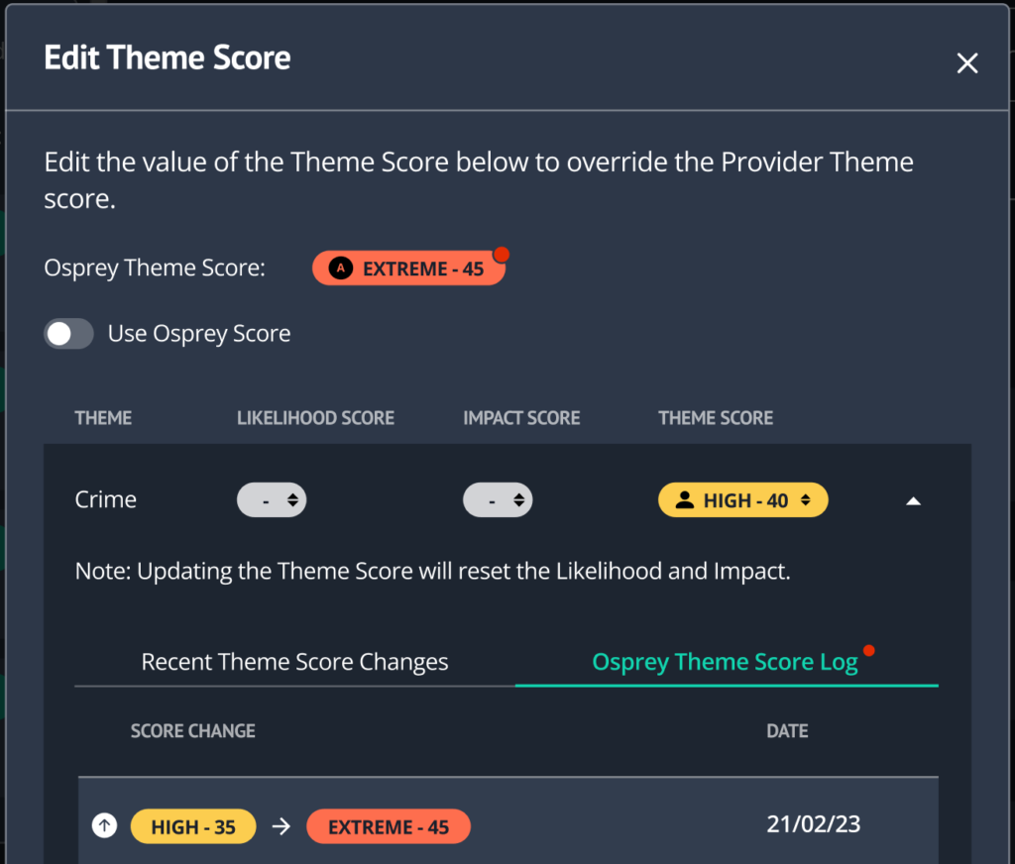Click the red notification dot on Osprey log tab

pos(868,650)
